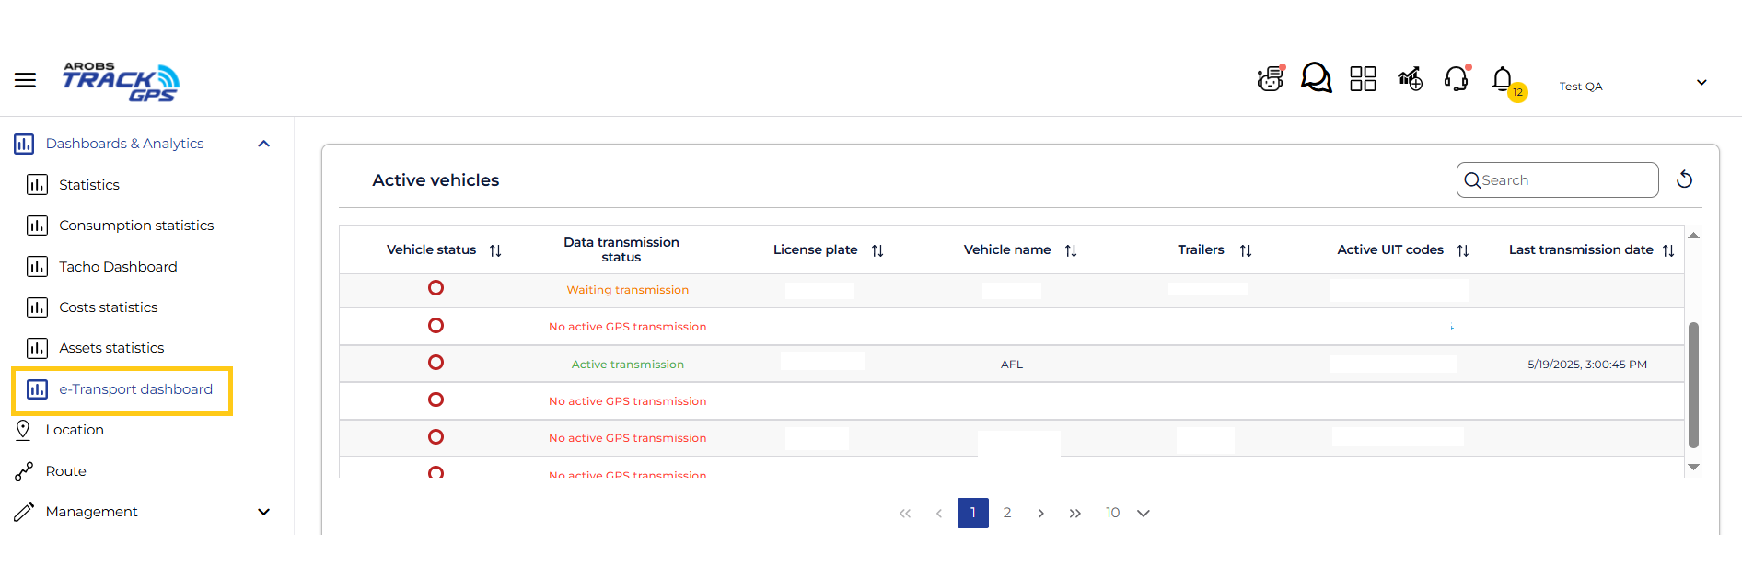Open the chat messages icon

1316,78
